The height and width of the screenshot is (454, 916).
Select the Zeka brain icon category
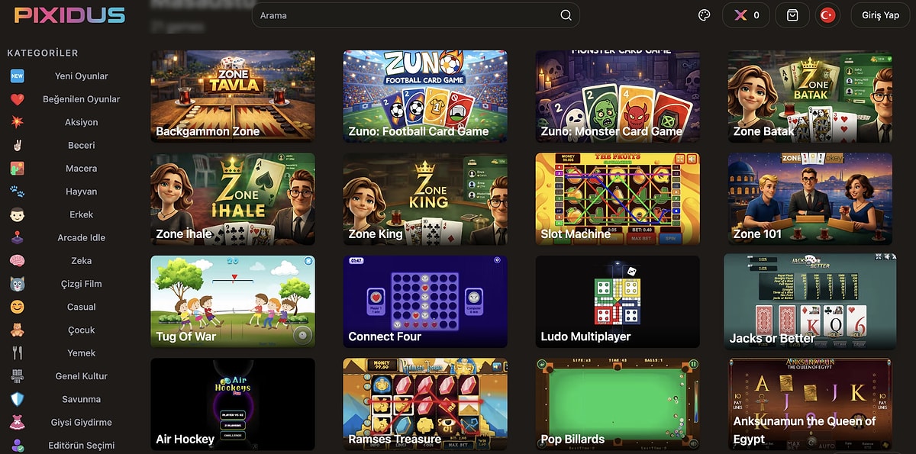click(x=17, y=261)
